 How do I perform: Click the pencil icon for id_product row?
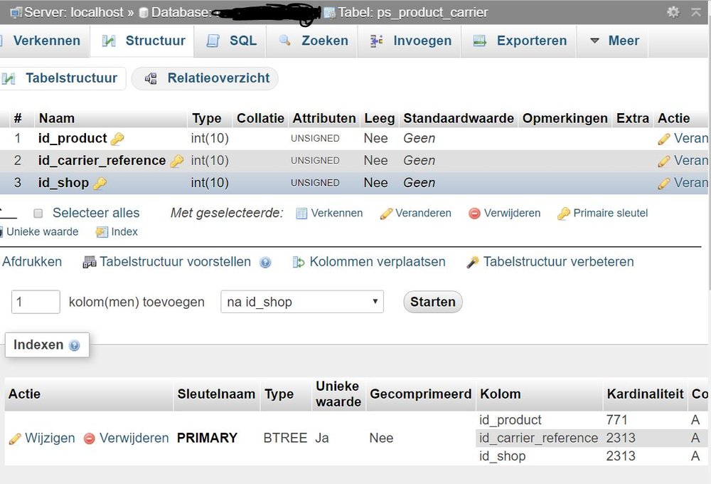[x=664, y=139]
